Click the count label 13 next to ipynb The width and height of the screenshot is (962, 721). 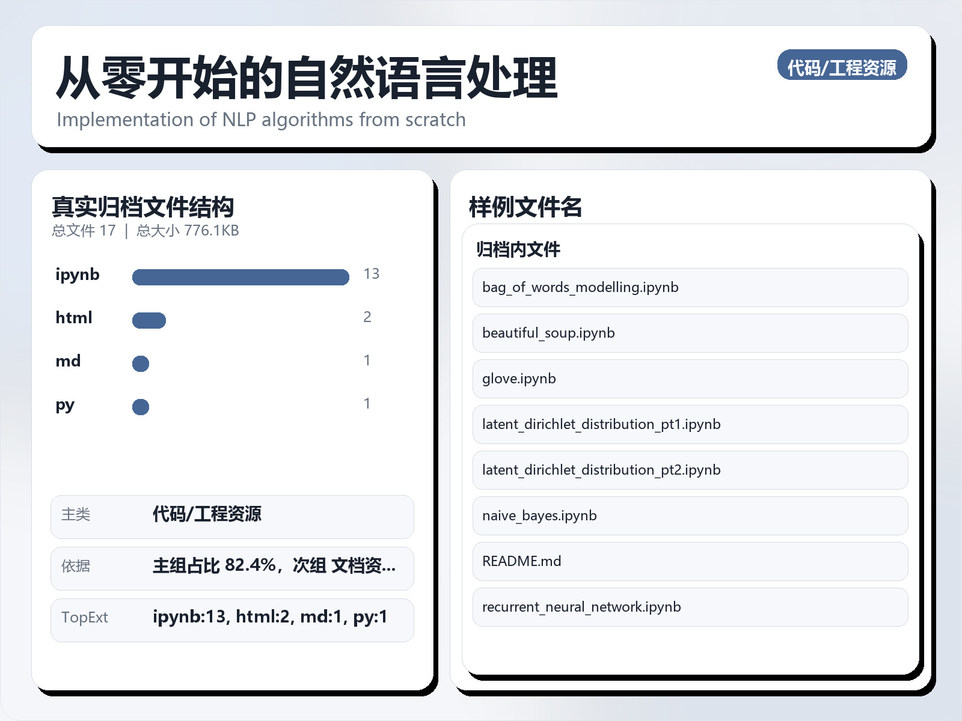[372, 274]
